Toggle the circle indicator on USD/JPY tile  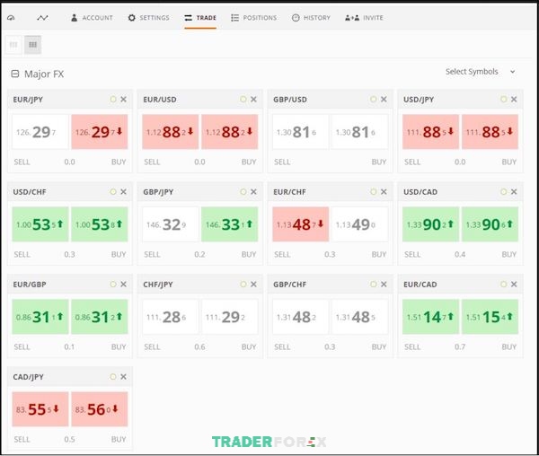point(504,100)
